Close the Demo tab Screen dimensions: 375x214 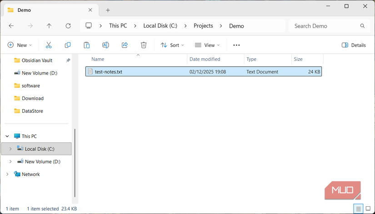click(x=90, y=10)
